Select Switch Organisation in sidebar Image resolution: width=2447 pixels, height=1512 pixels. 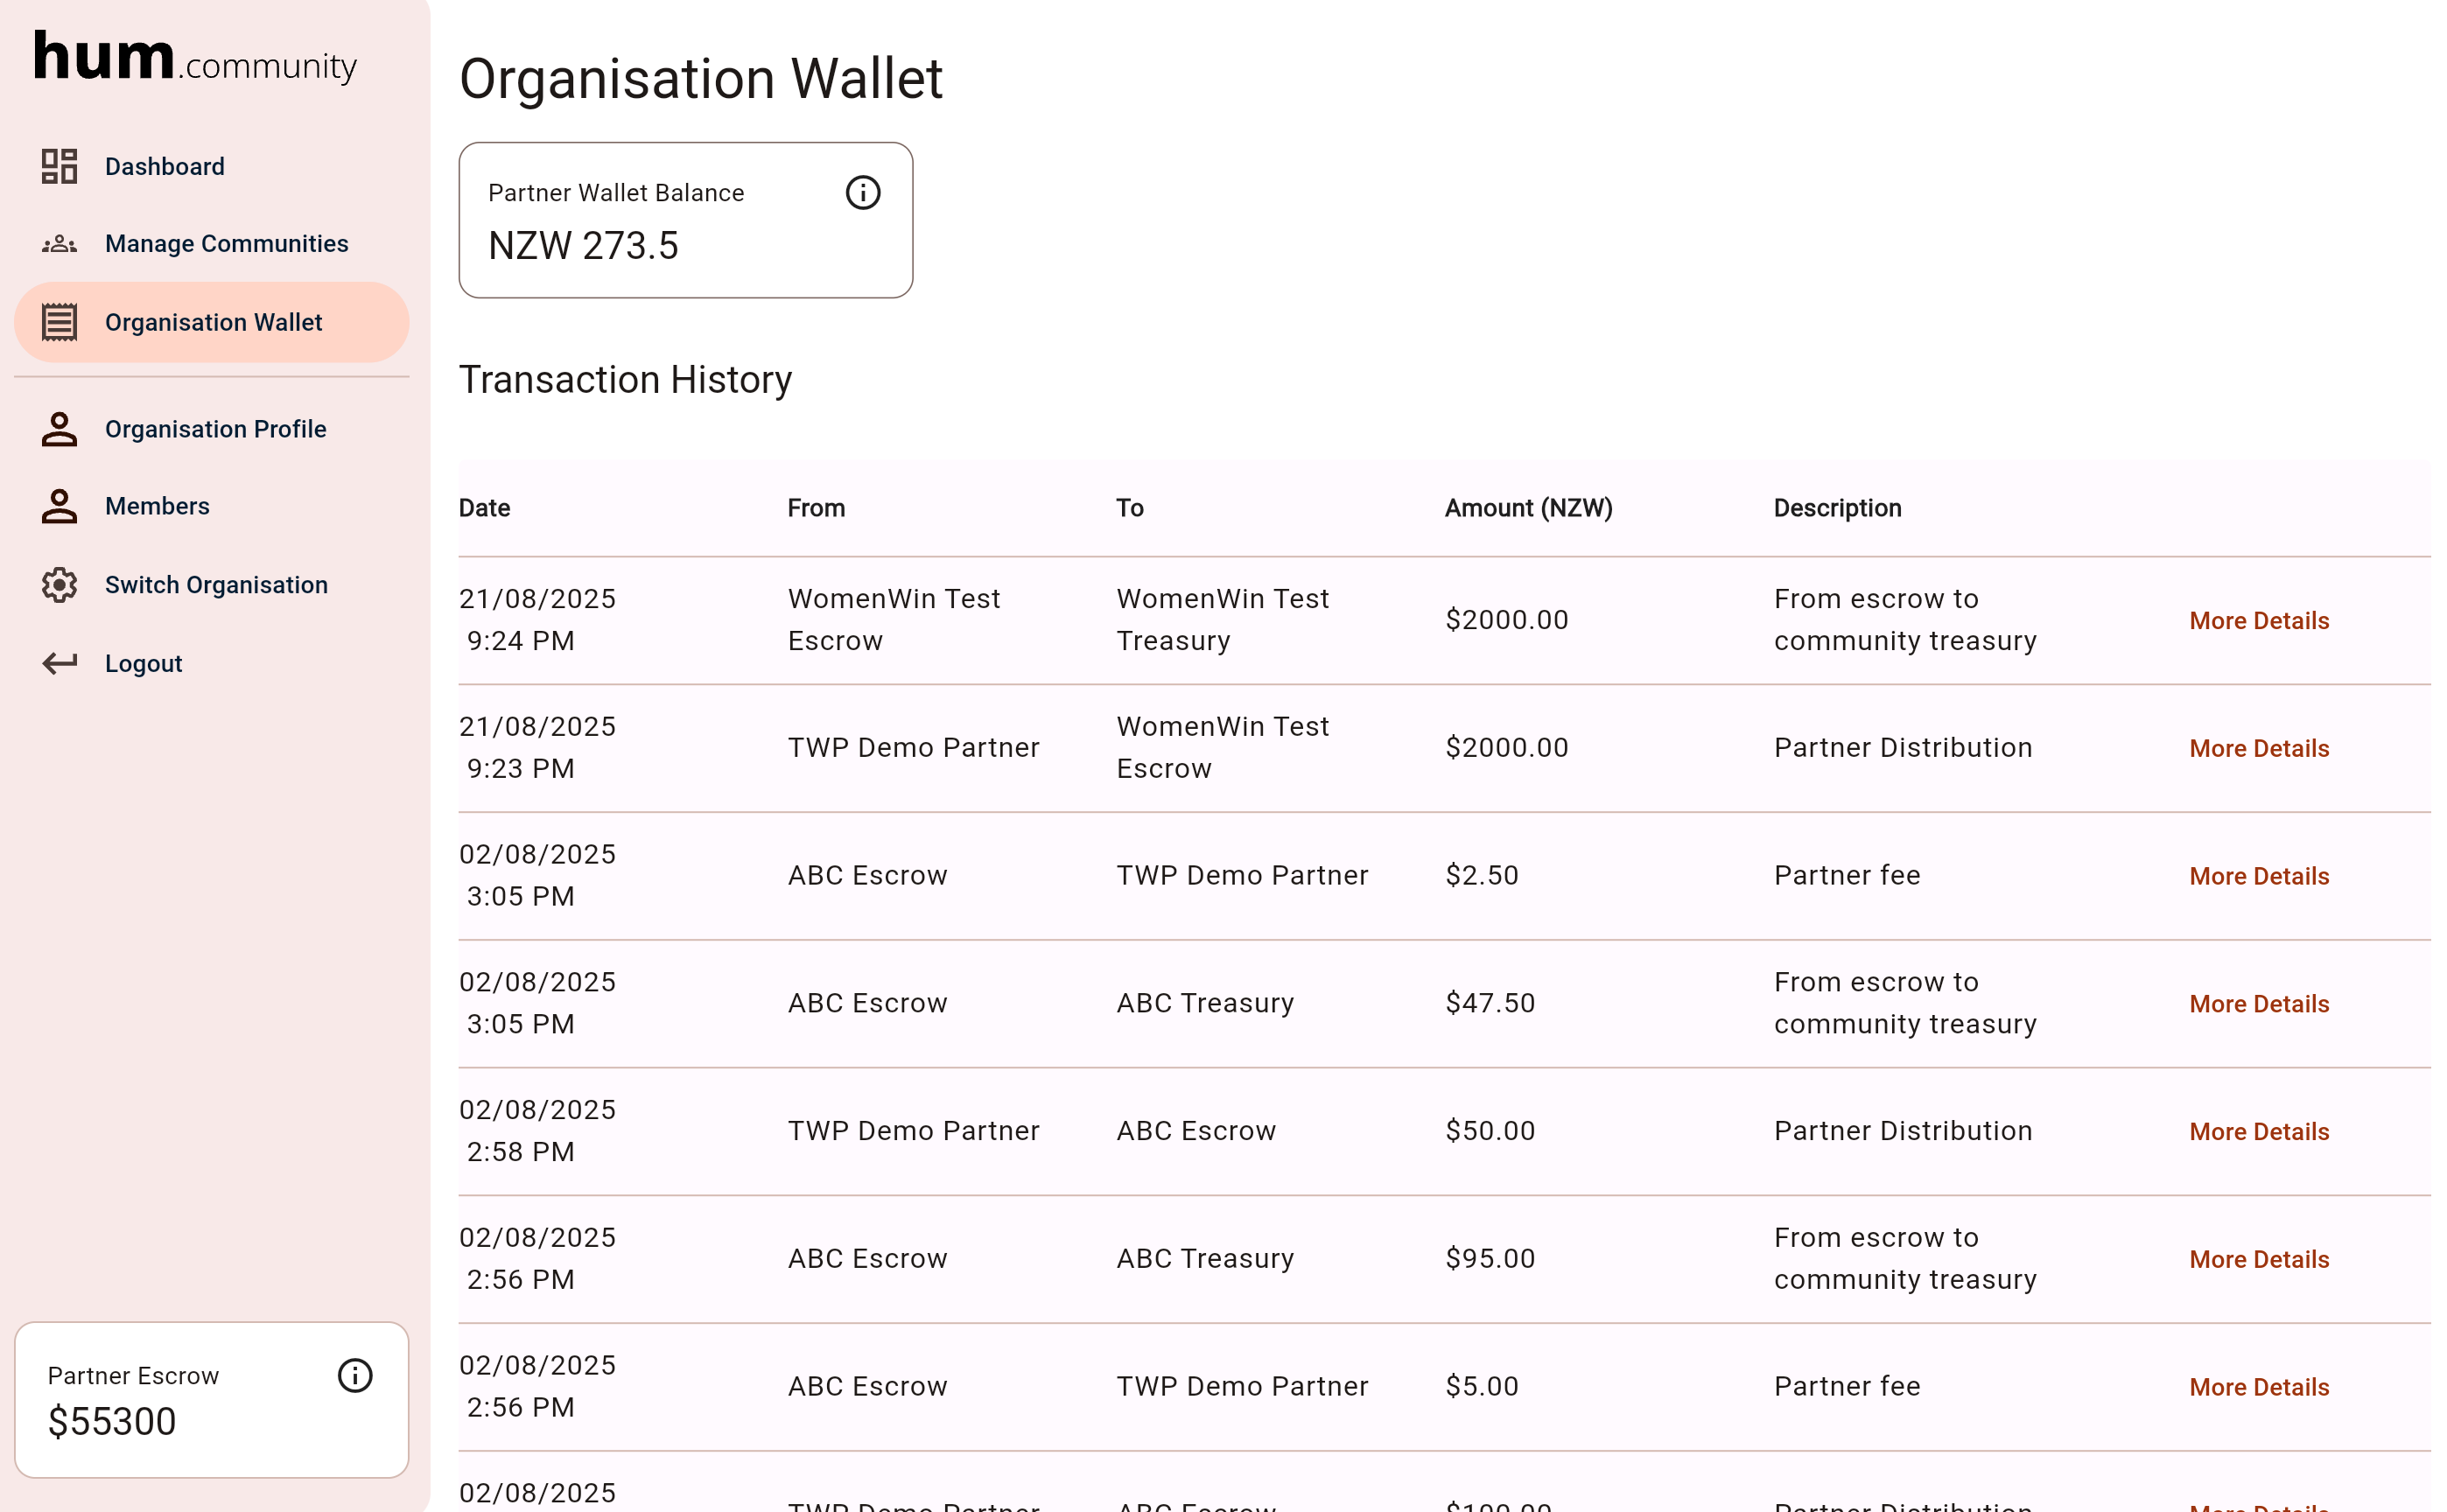click(216, 585)
